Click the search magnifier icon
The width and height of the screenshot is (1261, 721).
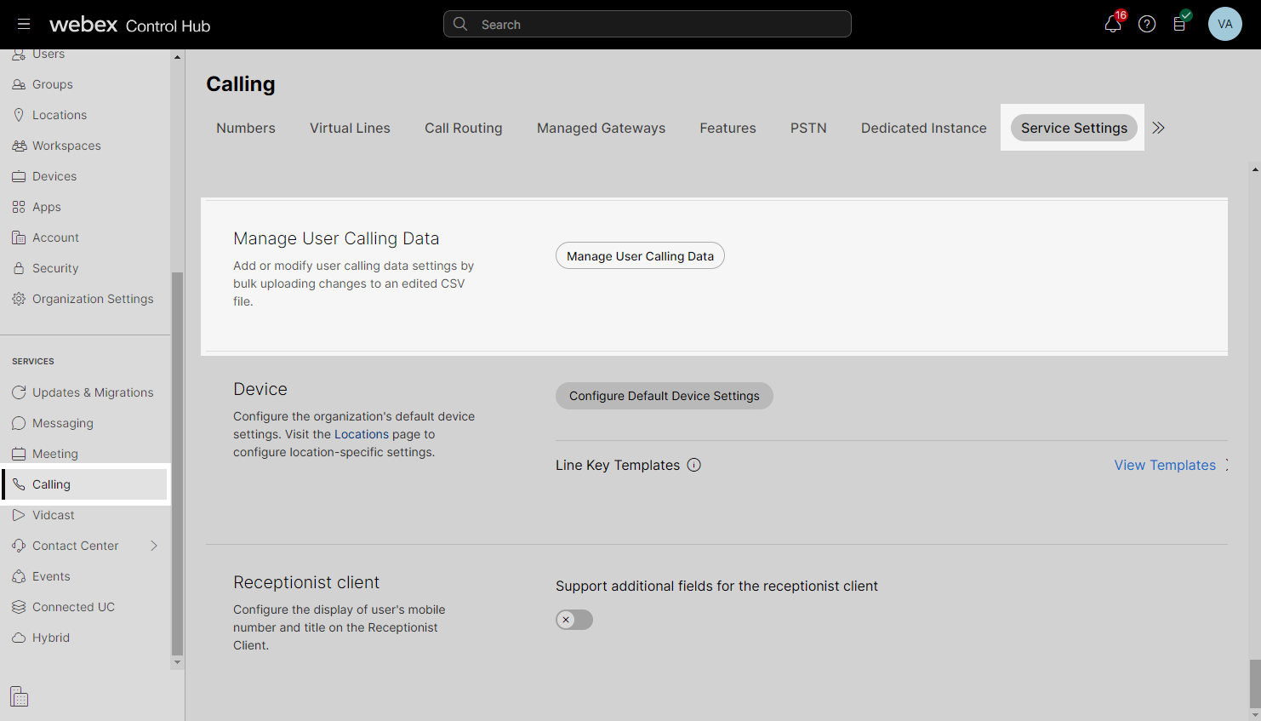pos(460,24)
